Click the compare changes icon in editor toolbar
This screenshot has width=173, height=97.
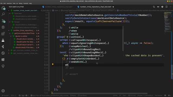tap(154, 7)
